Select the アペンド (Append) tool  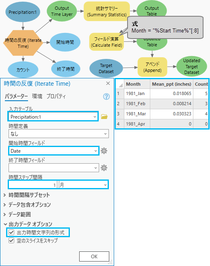152,67
